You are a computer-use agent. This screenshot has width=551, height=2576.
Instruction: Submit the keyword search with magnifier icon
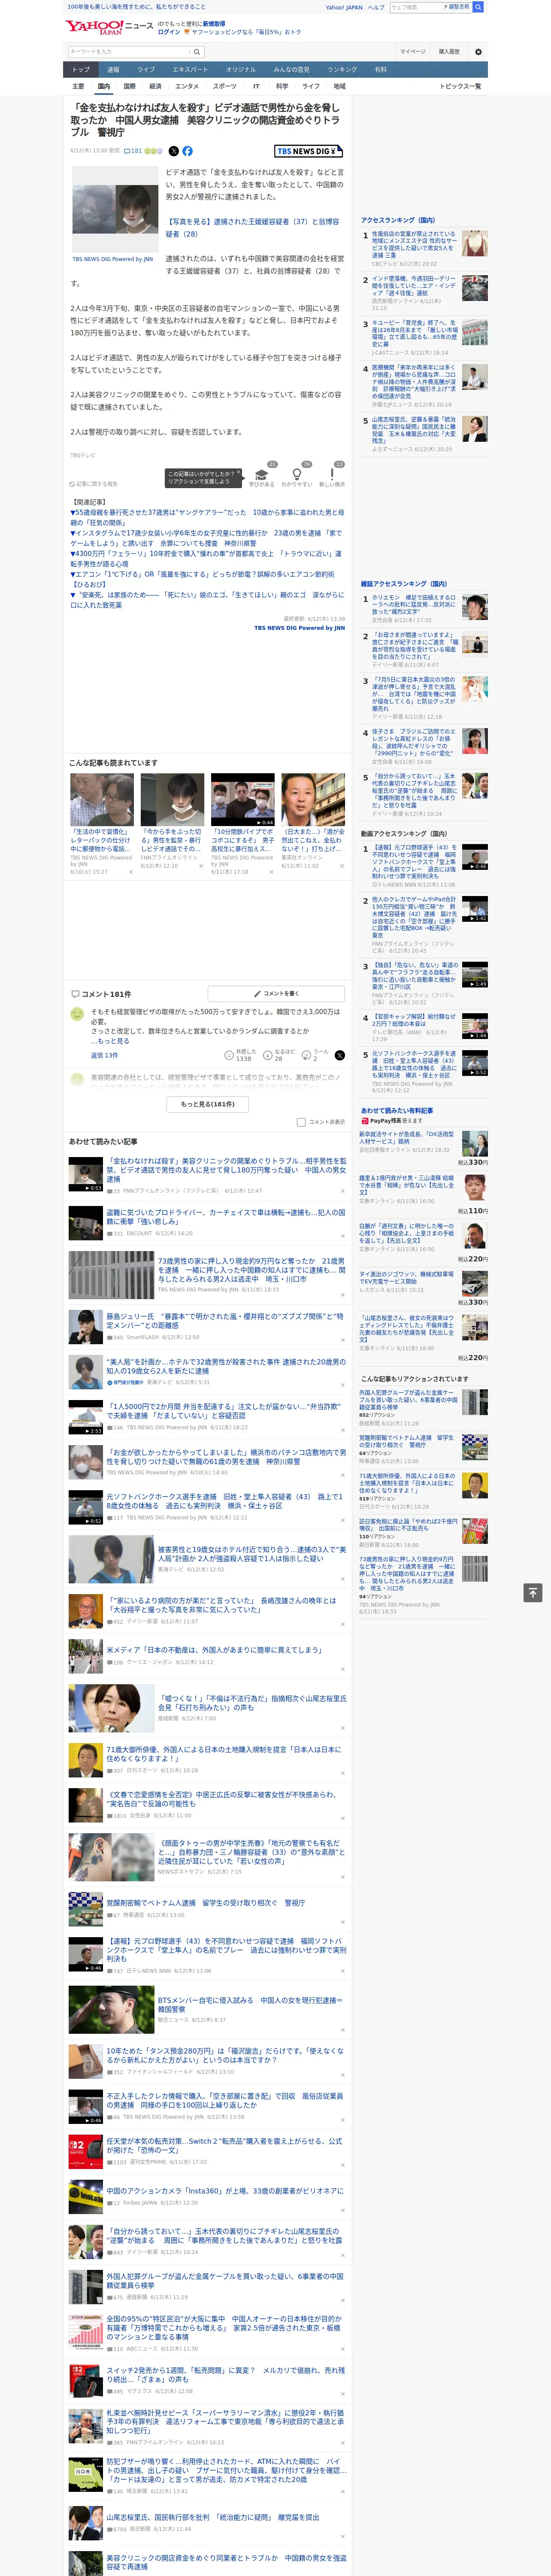point(197,52)
